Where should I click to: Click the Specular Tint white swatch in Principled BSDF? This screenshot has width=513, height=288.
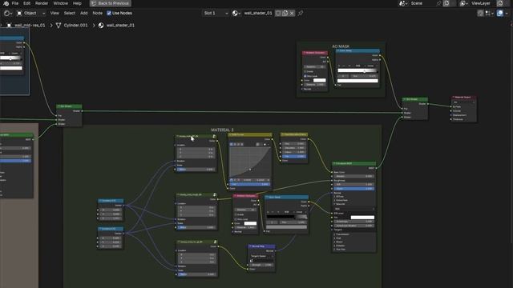(x=362, y=217)
